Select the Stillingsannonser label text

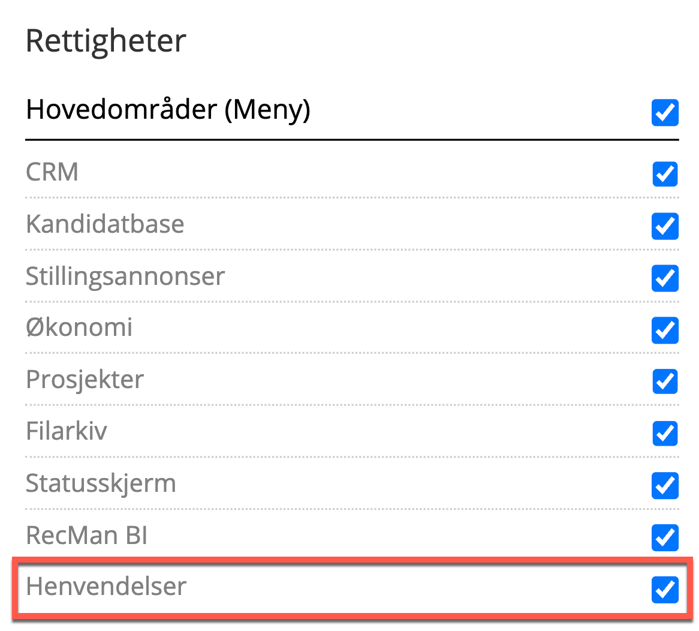point(125,277)
